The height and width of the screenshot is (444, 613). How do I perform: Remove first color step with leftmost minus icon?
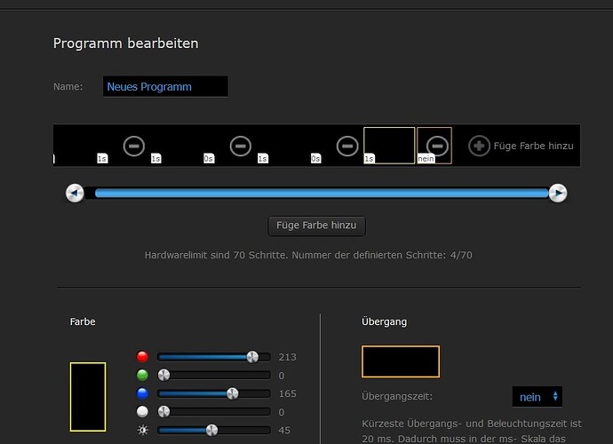coord(133,146)
